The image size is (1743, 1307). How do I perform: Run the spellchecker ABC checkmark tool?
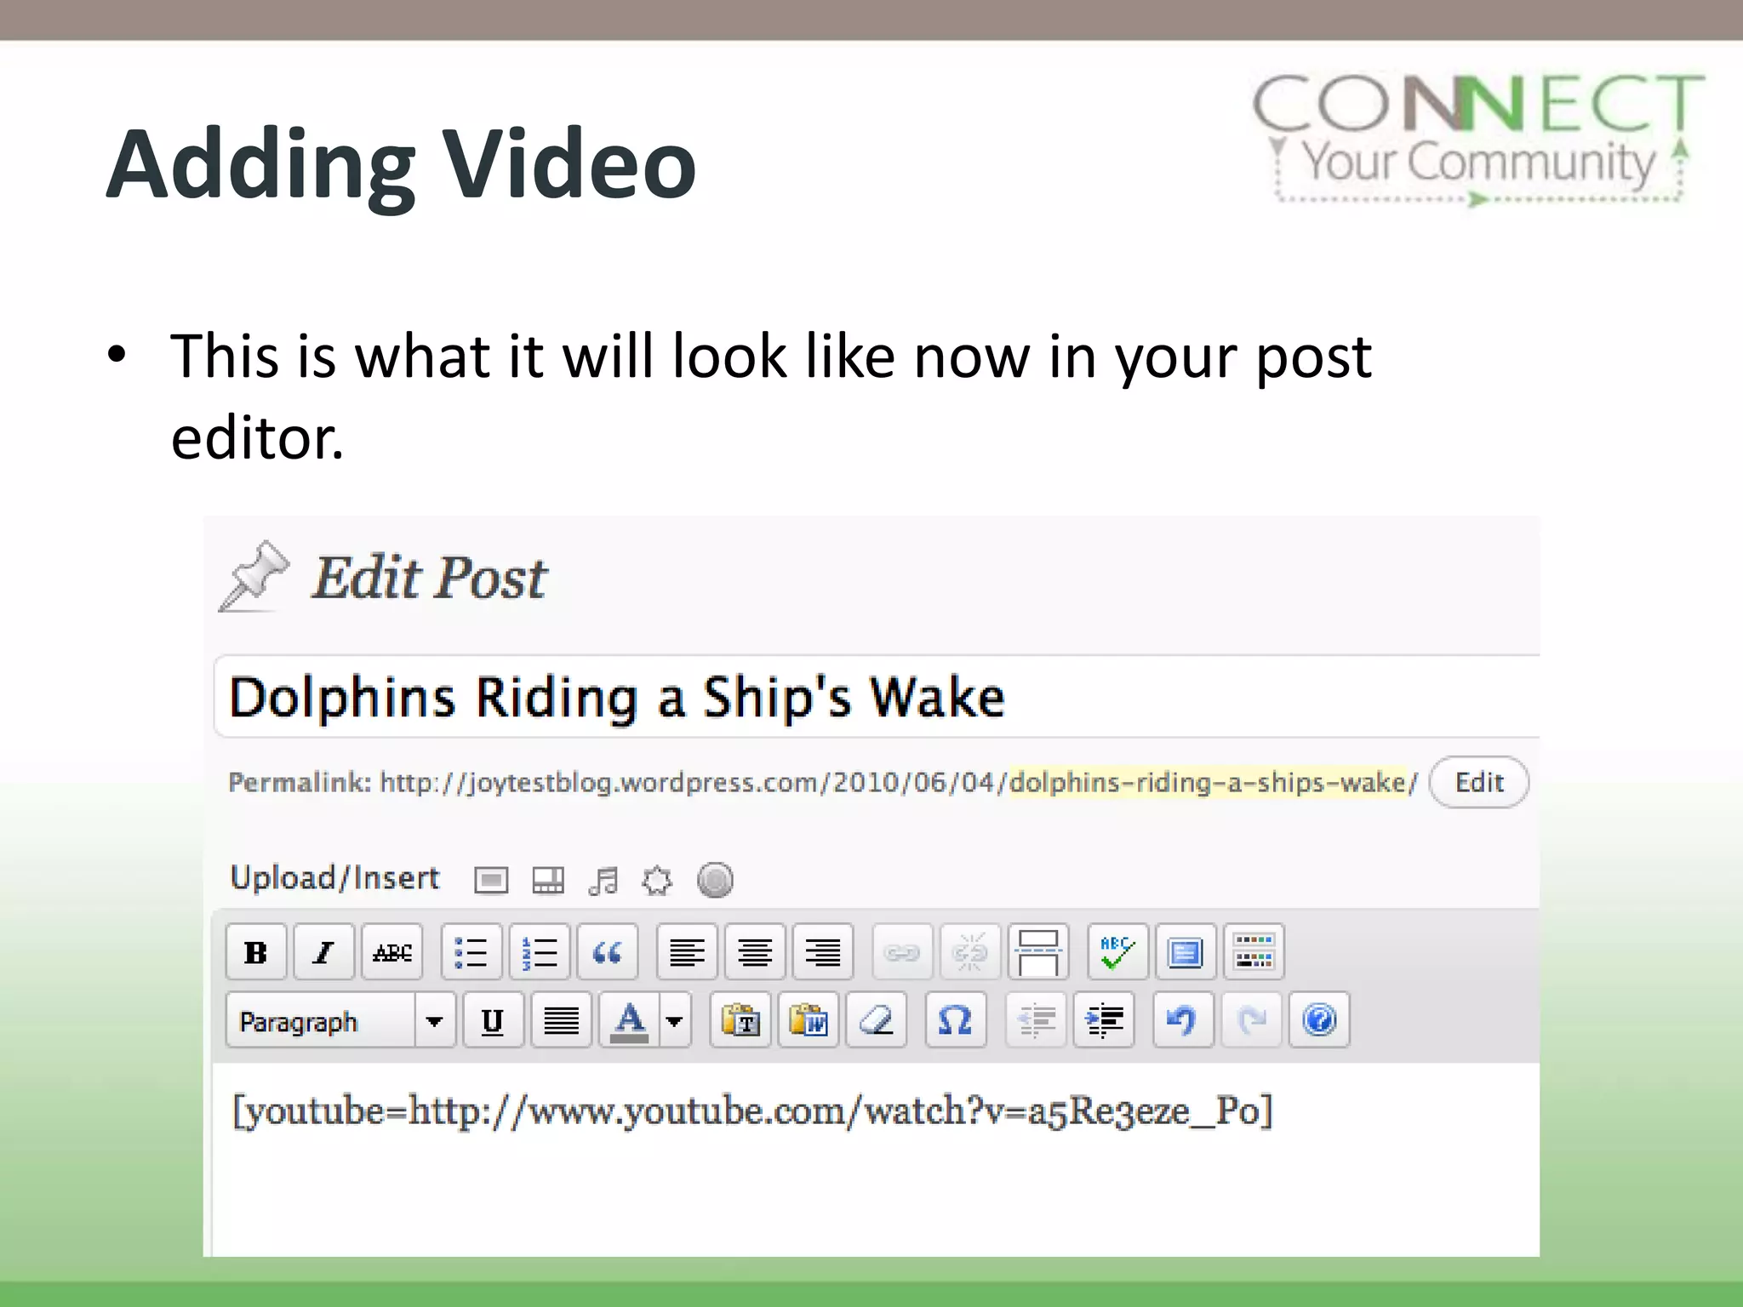tap(1117, 952)
